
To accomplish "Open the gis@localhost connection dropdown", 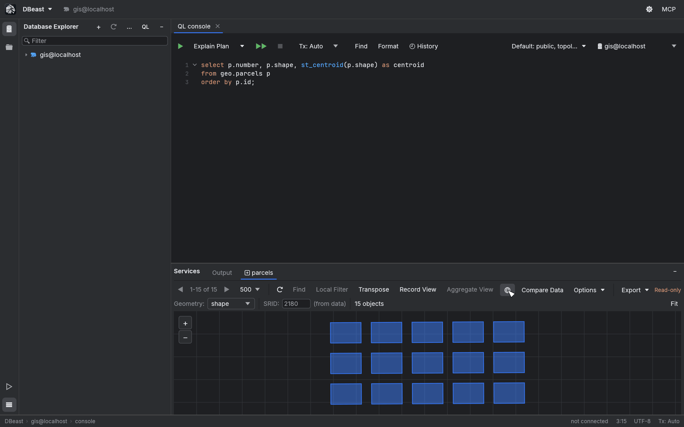I will [x=636, y=46].
